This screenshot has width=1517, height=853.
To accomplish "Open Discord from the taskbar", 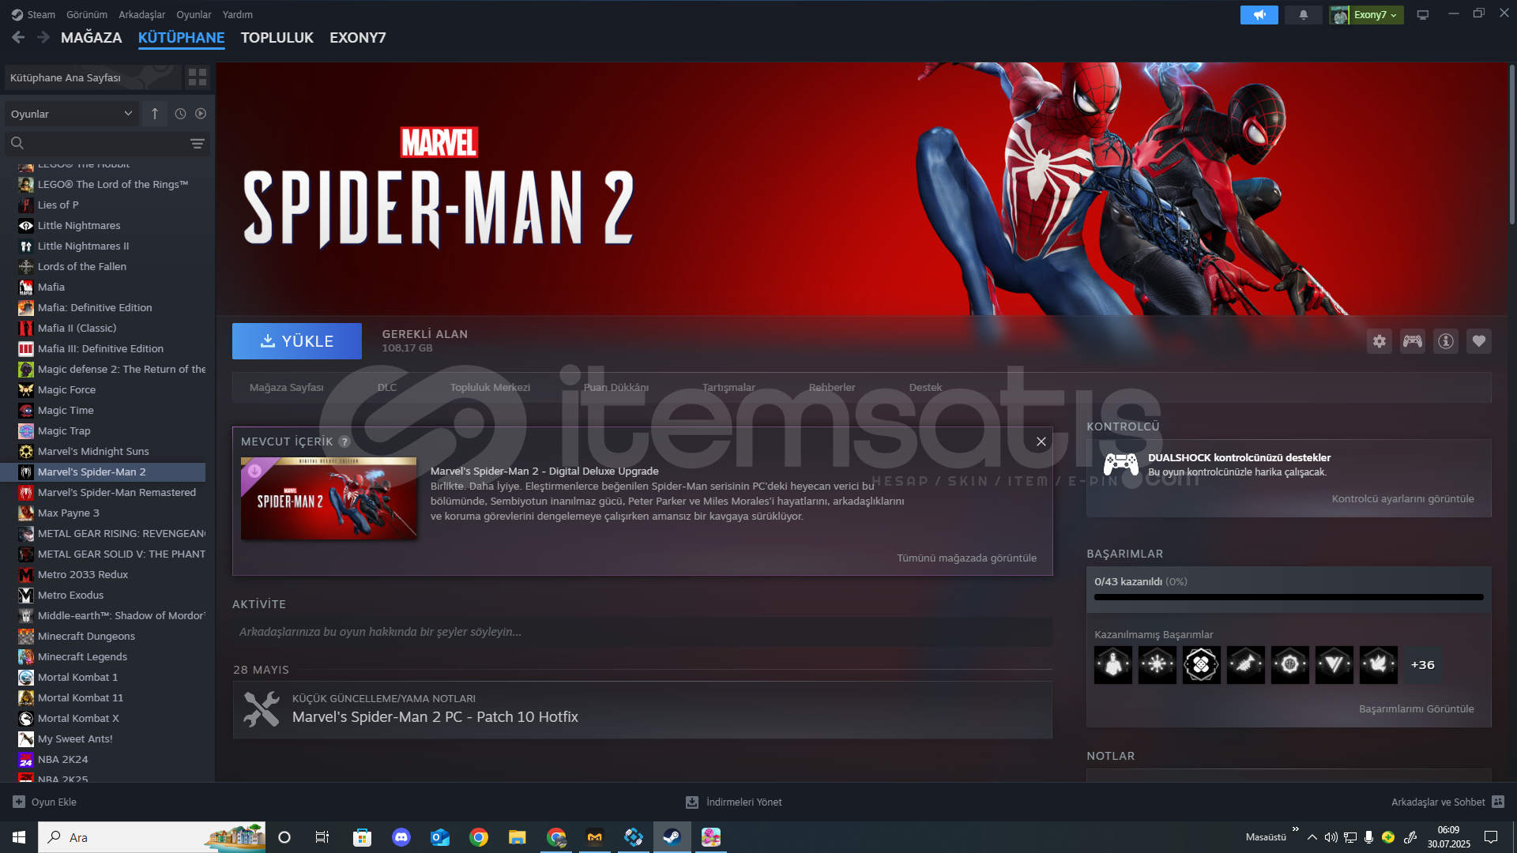I will pyautogui.click(x=401, y=837).
